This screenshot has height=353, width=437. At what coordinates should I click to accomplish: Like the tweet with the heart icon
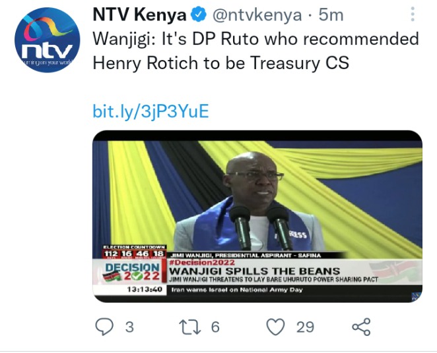pos(276,327)
